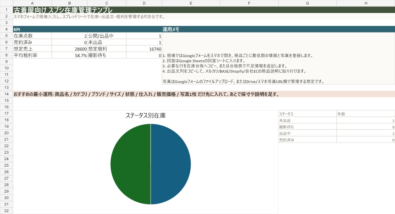Click the 売約済み label in KPI table

pyautogui.click(x=32, y=42)
